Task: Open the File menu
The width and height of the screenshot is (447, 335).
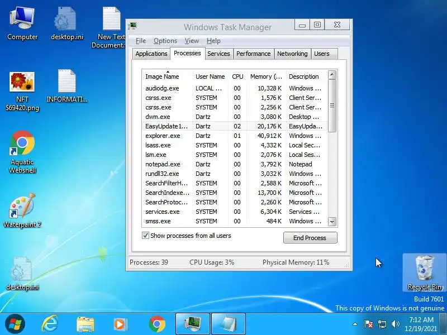Action: pyautogui.click(x=141, y=41)
